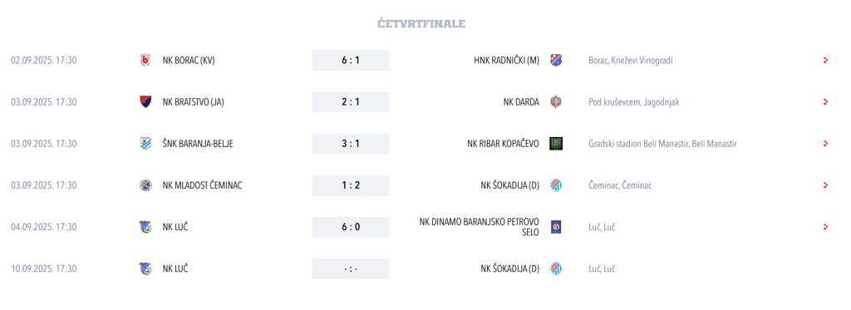Click the NK Bratstvo (JA) shield crest

(145, 102)
